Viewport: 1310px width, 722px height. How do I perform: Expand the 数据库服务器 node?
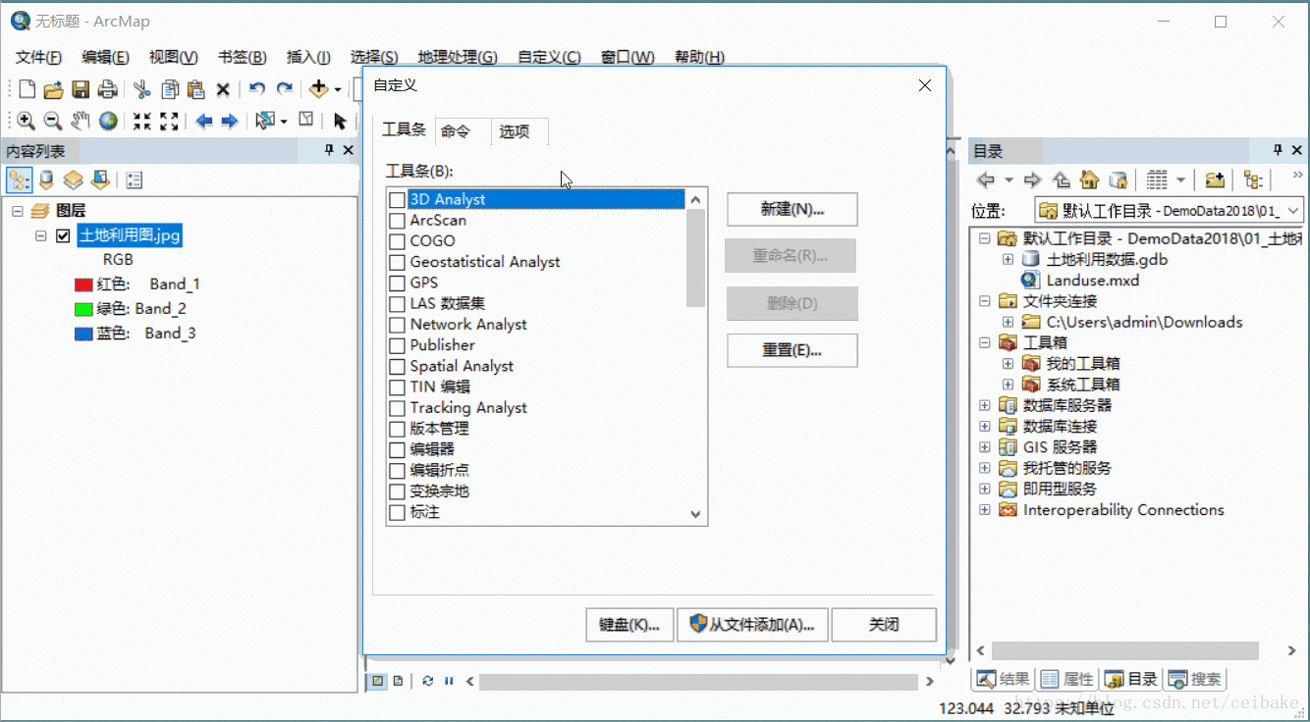coord(985,405)
